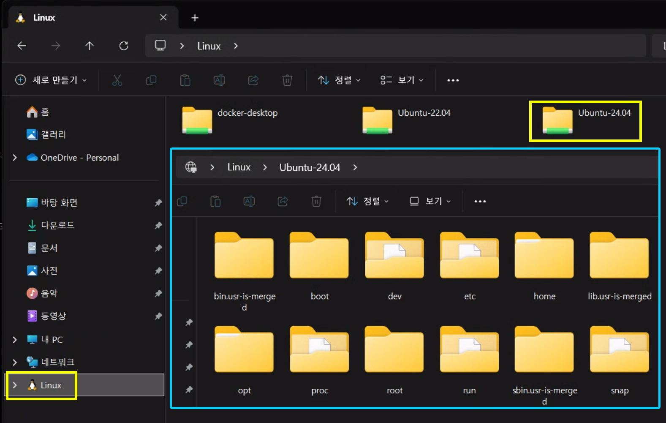The image size is (666, 423).
Task: Click the This PC monitor icon in address bar
Action: click(x=160, y=46)
